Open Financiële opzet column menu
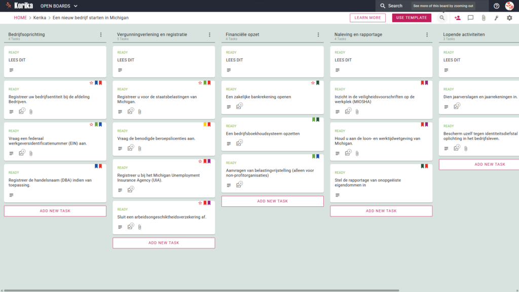This screenshot has height=292, width=519. click(318, 34)
